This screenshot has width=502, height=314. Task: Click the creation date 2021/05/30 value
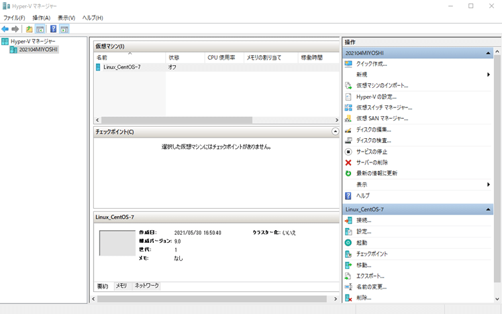[197, 233]
